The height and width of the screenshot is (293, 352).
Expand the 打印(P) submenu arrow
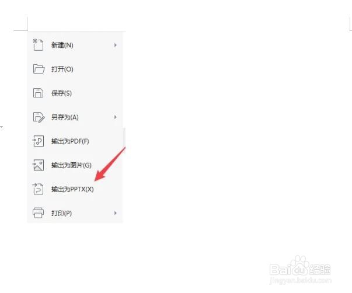click(115, 213)
